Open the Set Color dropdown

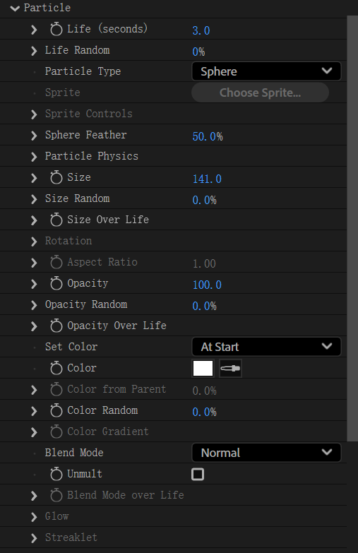point(266,347)
